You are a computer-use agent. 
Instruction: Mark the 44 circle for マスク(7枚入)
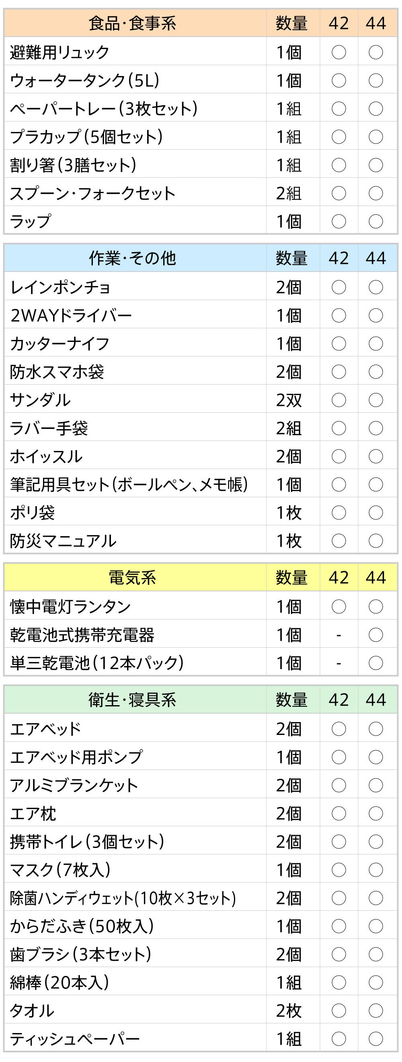[375, 870]
